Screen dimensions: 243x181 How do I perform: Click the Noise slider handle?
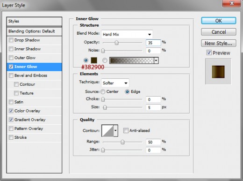click(x=103, y=51)
